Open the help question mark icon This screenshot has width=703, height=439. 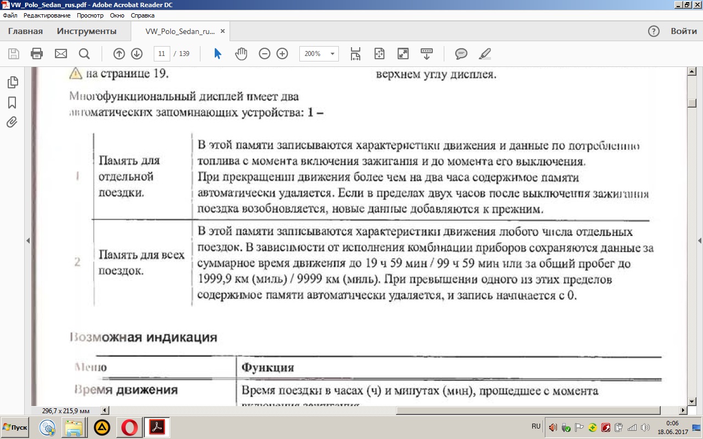(x=654, y=31)
